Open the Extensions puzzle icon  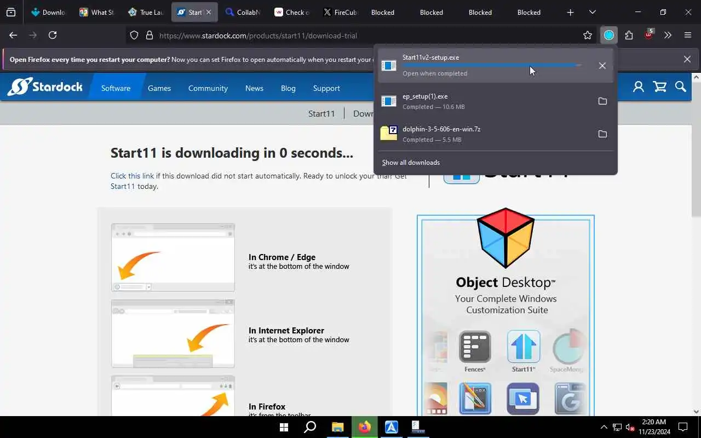coord(629,35)
